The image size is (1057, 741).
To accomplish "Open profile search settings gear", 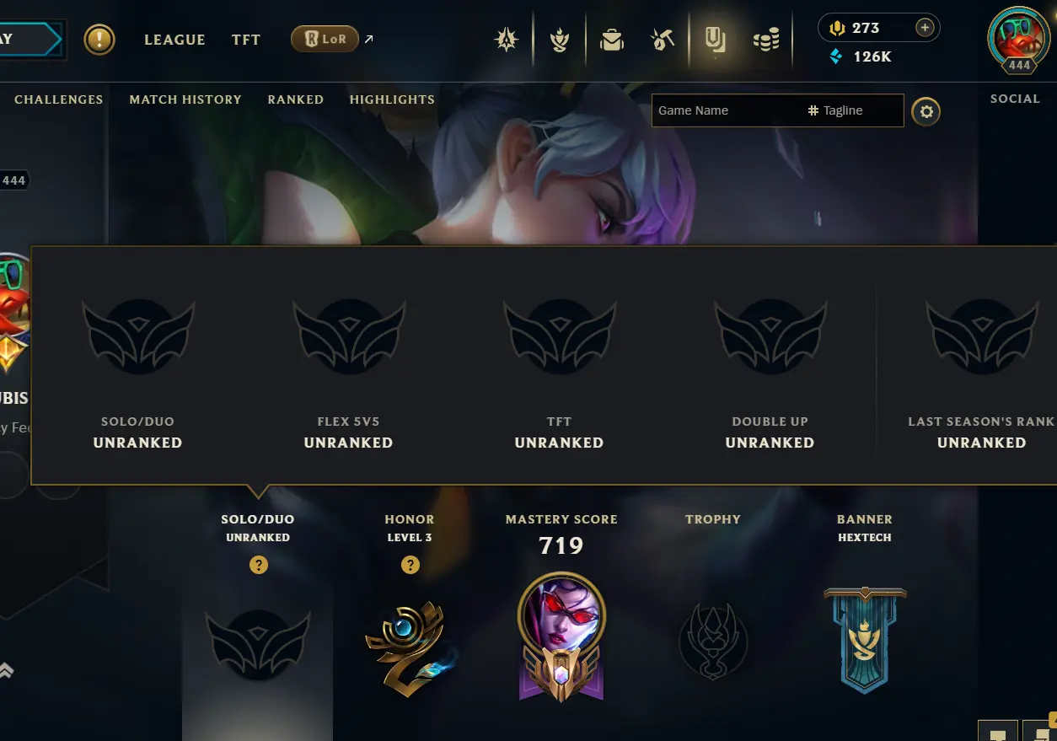I will [926, 111].
